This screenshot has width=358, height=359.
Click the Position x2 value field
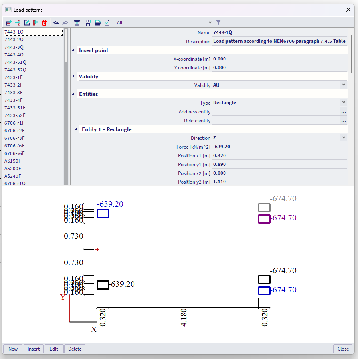pos(279,173)
